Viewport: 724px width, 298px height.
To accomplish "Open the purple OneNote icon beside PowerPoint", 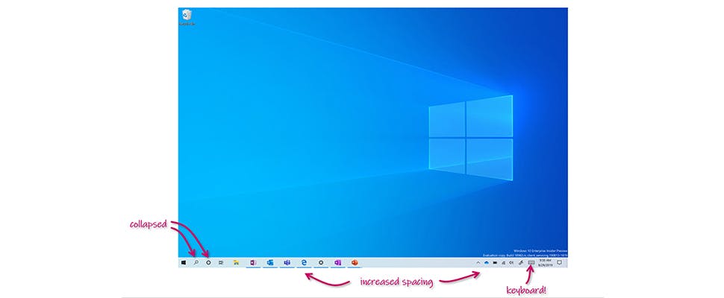I will coord(337,262).
